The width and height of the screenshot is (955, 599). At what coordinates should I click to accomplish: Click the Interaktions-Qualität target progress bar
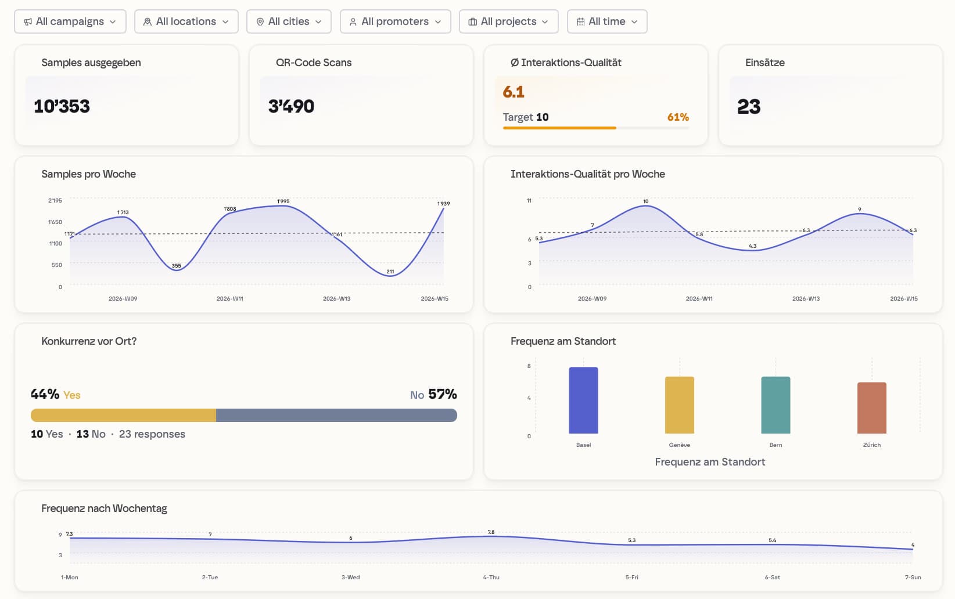click(x=596, y=128)
